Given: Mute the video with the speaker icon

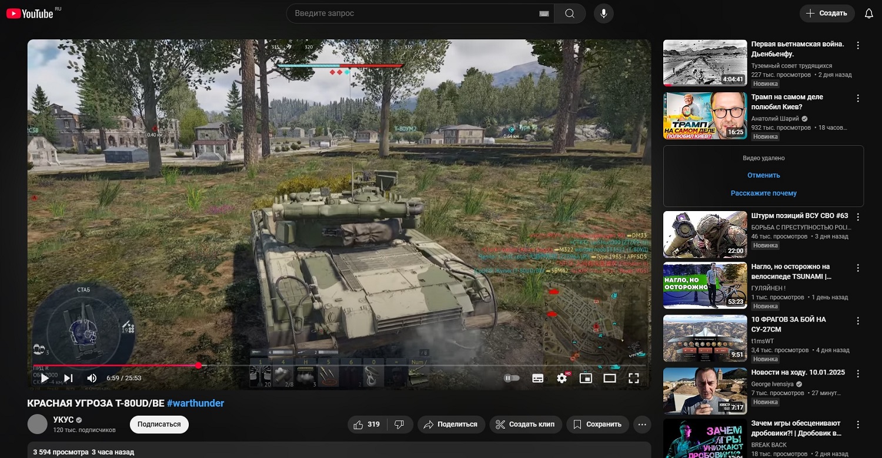Looking at the screenshot, I should coord(92,378).
